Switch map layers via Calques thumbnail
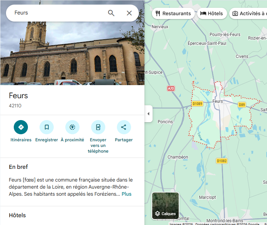The height and width of the screenshot is (225, 267). (x=165, y=206)
